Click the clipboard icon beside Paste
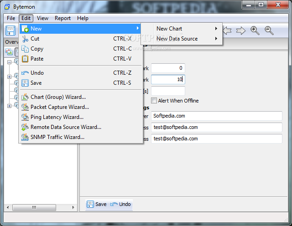This screenshot has width=292, height=226. [25, 59]
